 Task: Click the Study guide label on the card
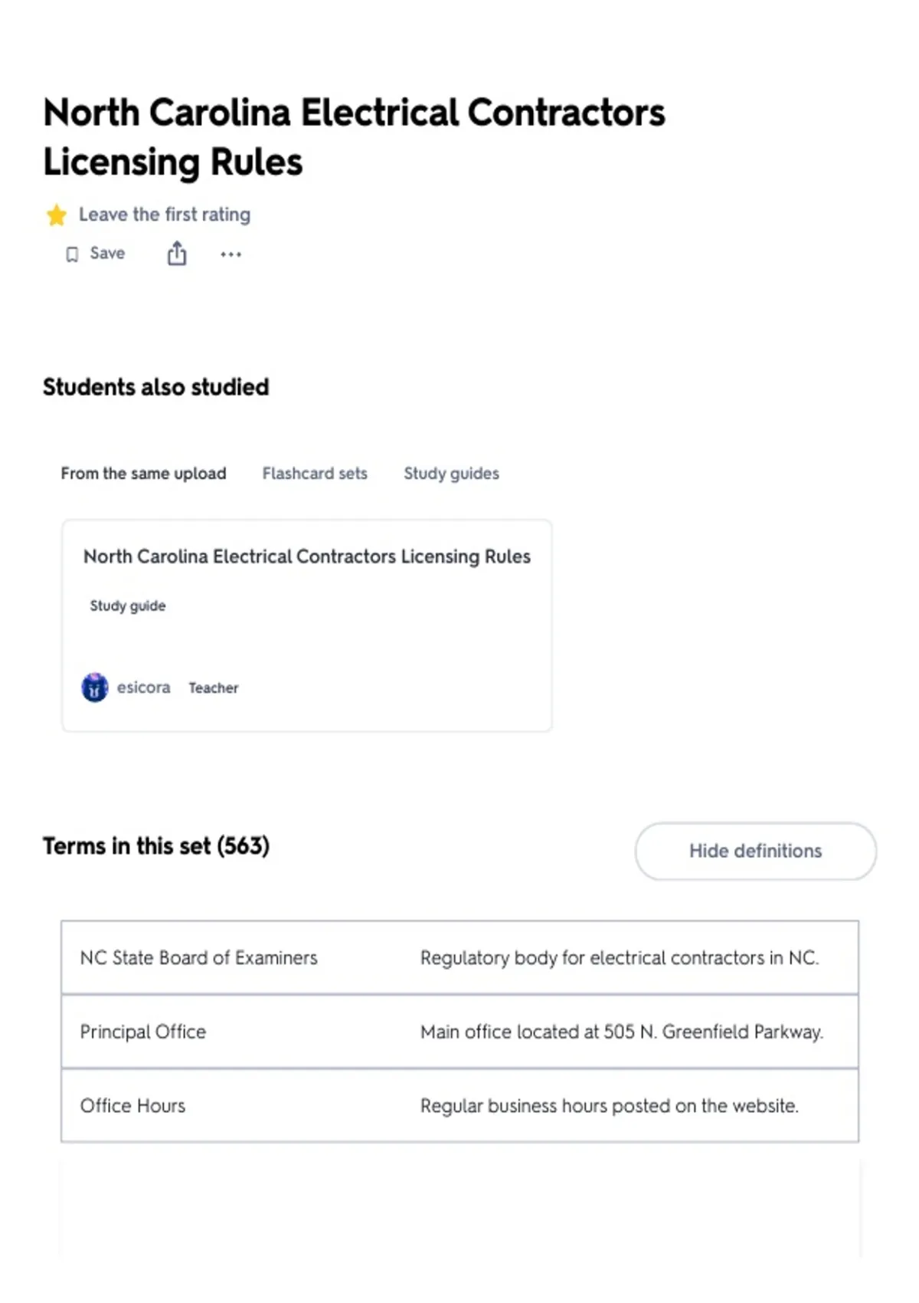click(127, 606)
